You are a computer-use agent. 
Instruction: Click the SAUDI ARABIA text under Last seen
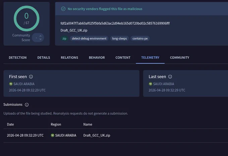[x=164, y=84]
